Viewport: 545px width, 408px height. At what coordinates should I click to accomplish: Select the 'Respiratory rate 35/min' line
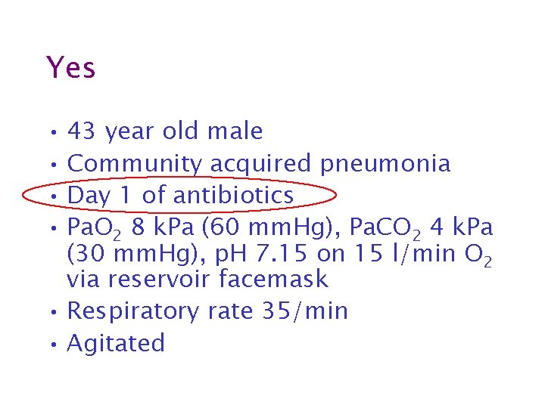(207, 311)
